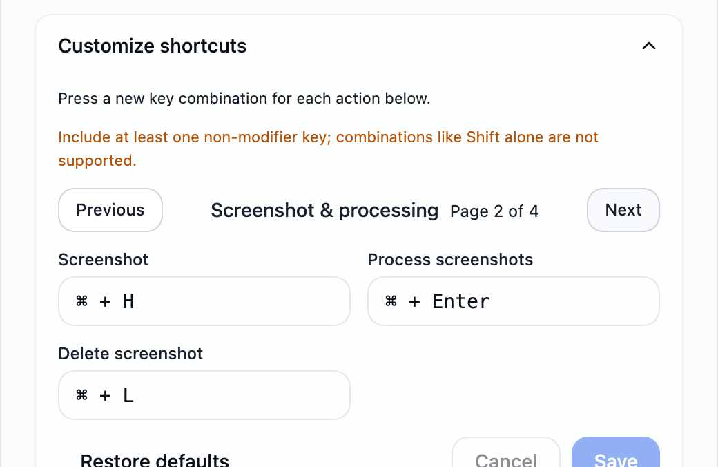Click the Screenshot & processing page title

(324, 210)
